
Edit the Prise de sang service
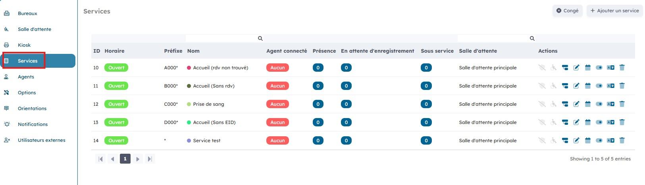point(576,104)
